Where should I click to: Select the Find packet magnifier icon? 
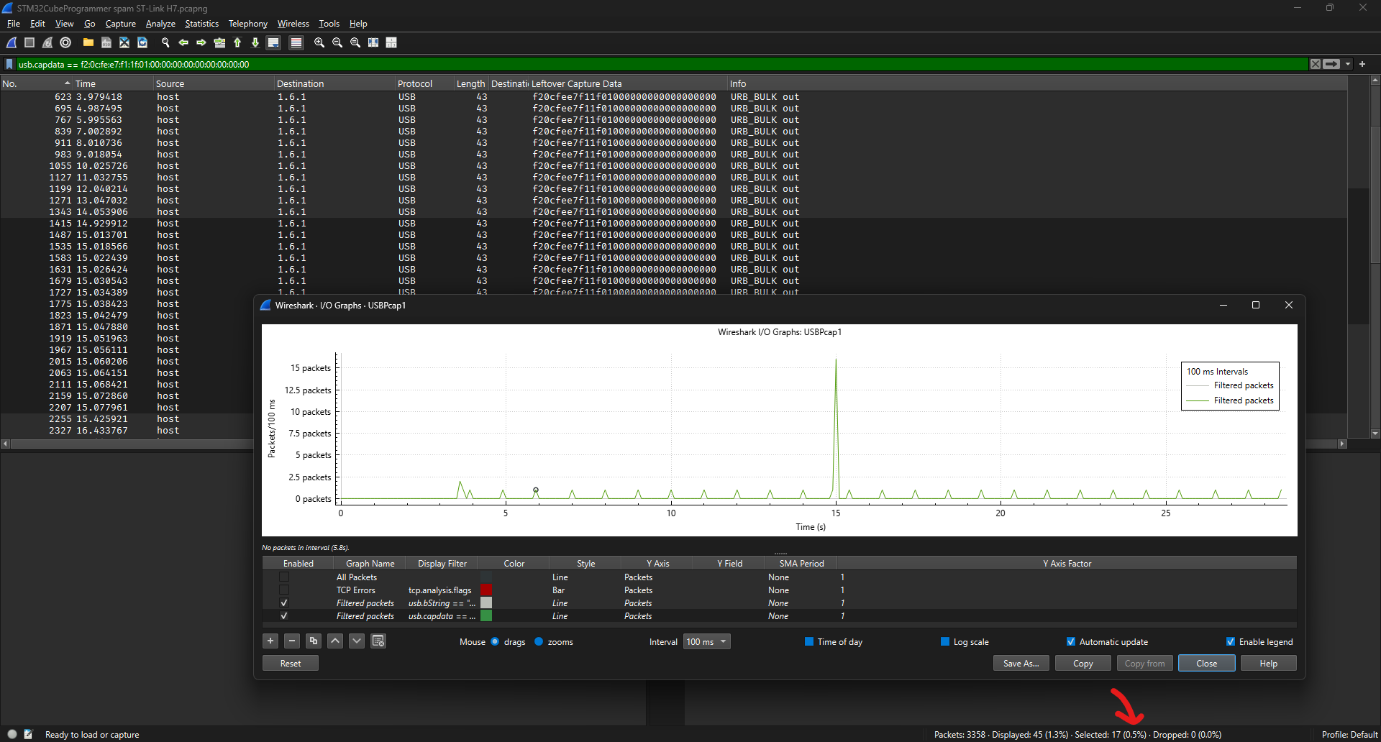[165, 42]
